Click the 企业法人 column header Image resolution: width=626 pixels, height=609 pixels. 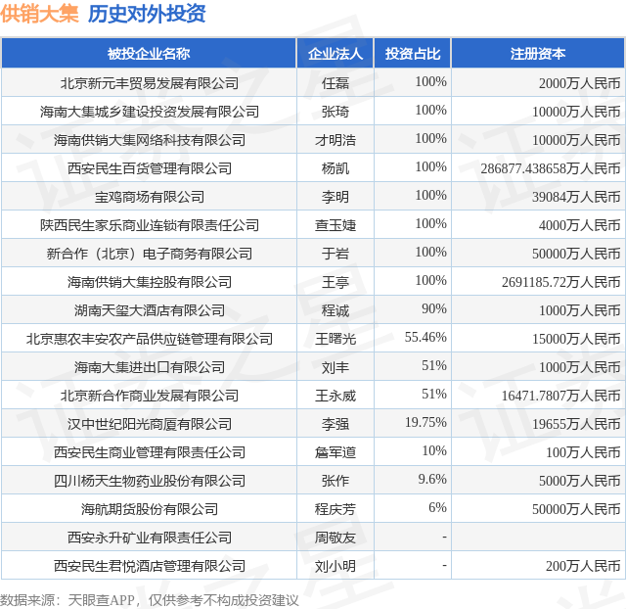(335, 54)
